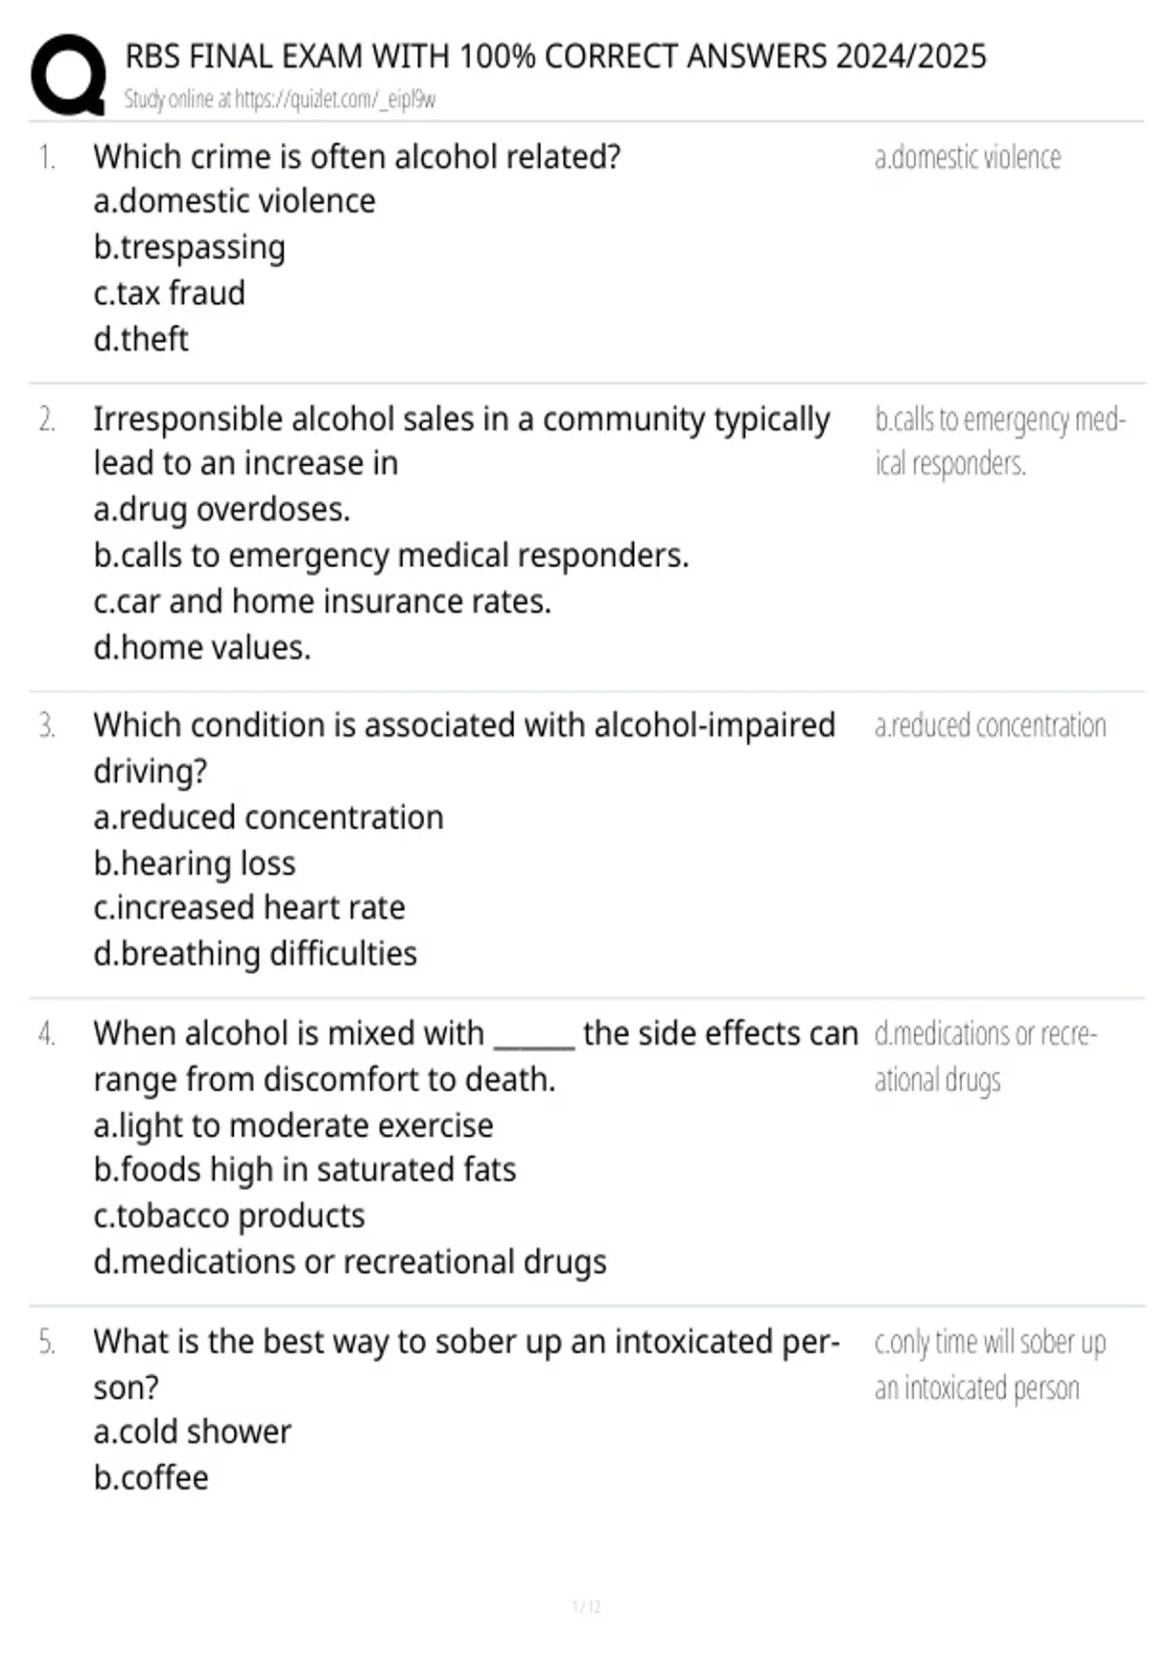Select option c.tobacco products
Viewport: 1172px width, 1661px height.
coord(230,1215)
